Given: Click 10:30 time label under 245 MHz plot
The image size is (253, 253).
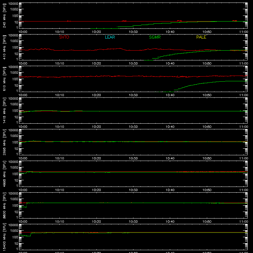Looking at the screenshot, I should (133, 32).
